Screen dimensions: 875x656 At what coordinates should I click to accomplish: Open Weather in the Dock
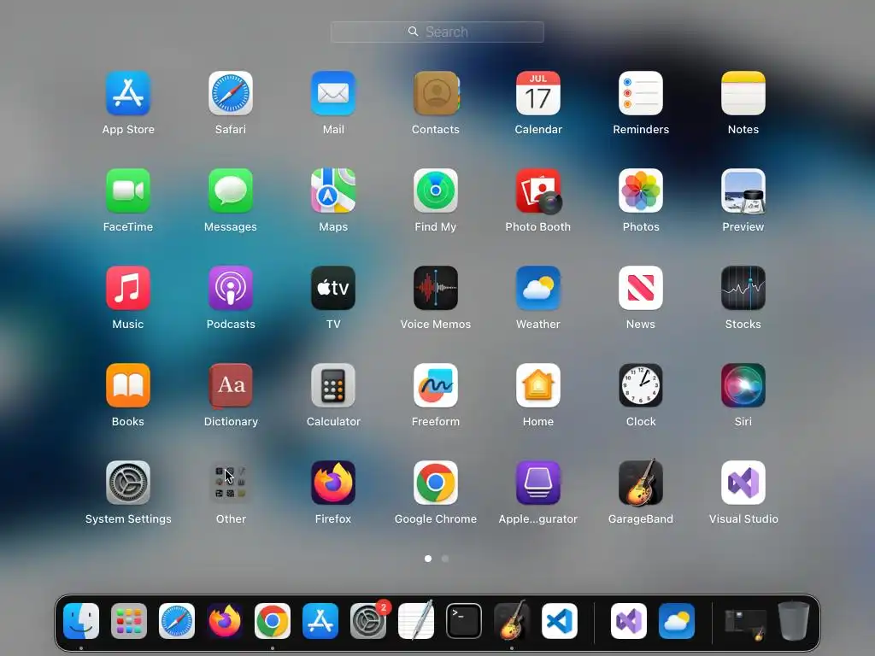pyautogui.click(x=677, y=621)
